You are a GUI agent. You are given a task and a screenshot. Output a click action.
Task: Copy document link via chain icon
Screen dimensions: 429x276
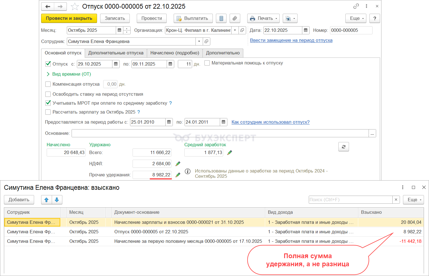pyautogui.click(x=356, y=6)
